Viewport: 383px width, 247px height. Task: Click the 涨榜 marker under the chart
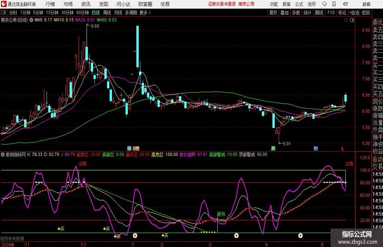136,148
